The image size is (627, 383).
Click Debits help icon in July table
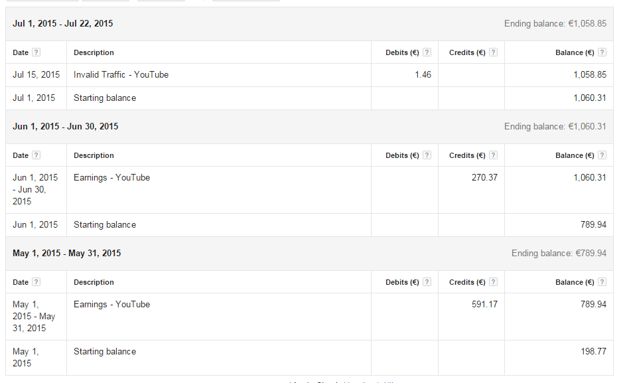[427, 52]
